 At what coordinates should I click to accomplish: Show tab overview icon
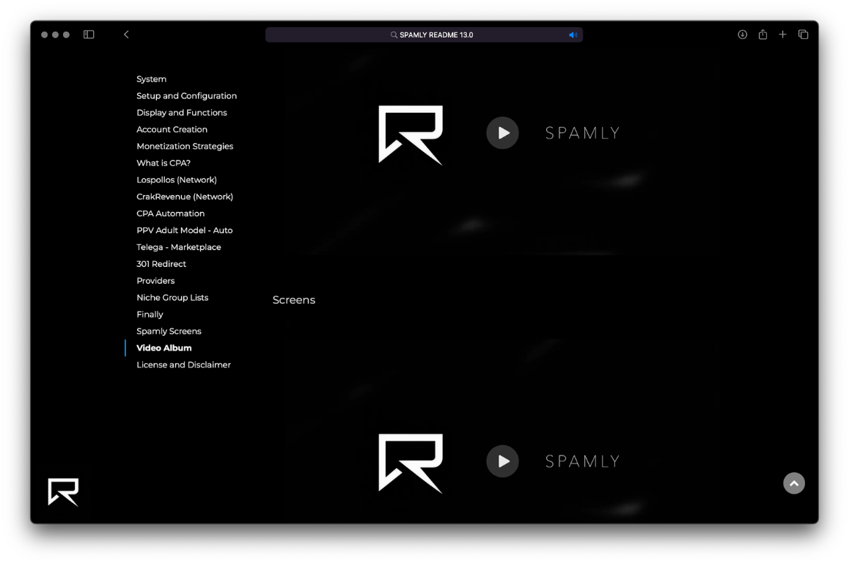(x=803, y=34)
